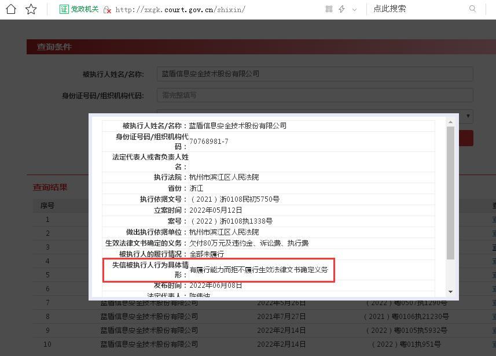Select fulfillment status 全部未履行
Screen dimensions: 496x356
[x=207, y=254]
